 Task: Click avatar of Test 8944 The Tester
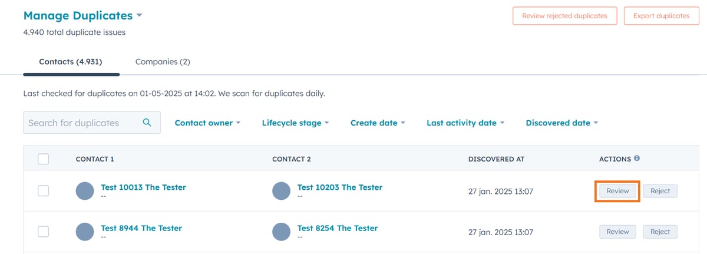[x=85, y=232]
